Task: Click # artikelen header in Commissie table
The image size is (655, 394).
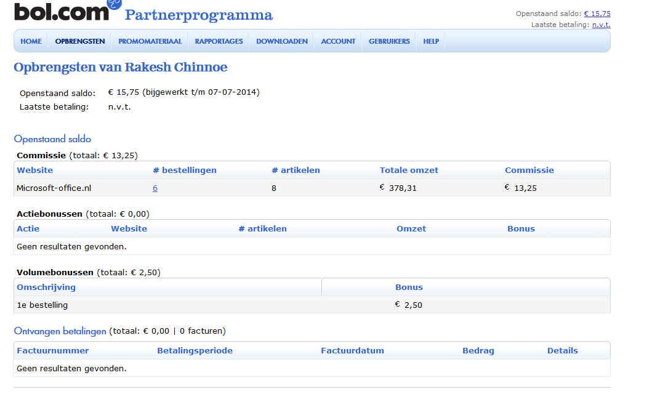Action: point(295,170)
